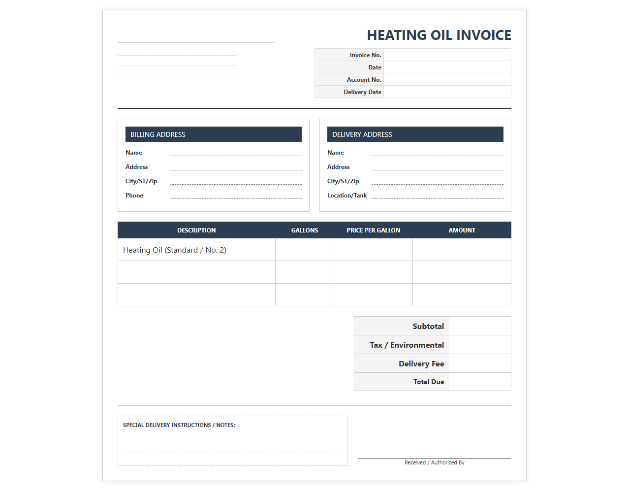Click the 'Delivery Date' label

363,92
